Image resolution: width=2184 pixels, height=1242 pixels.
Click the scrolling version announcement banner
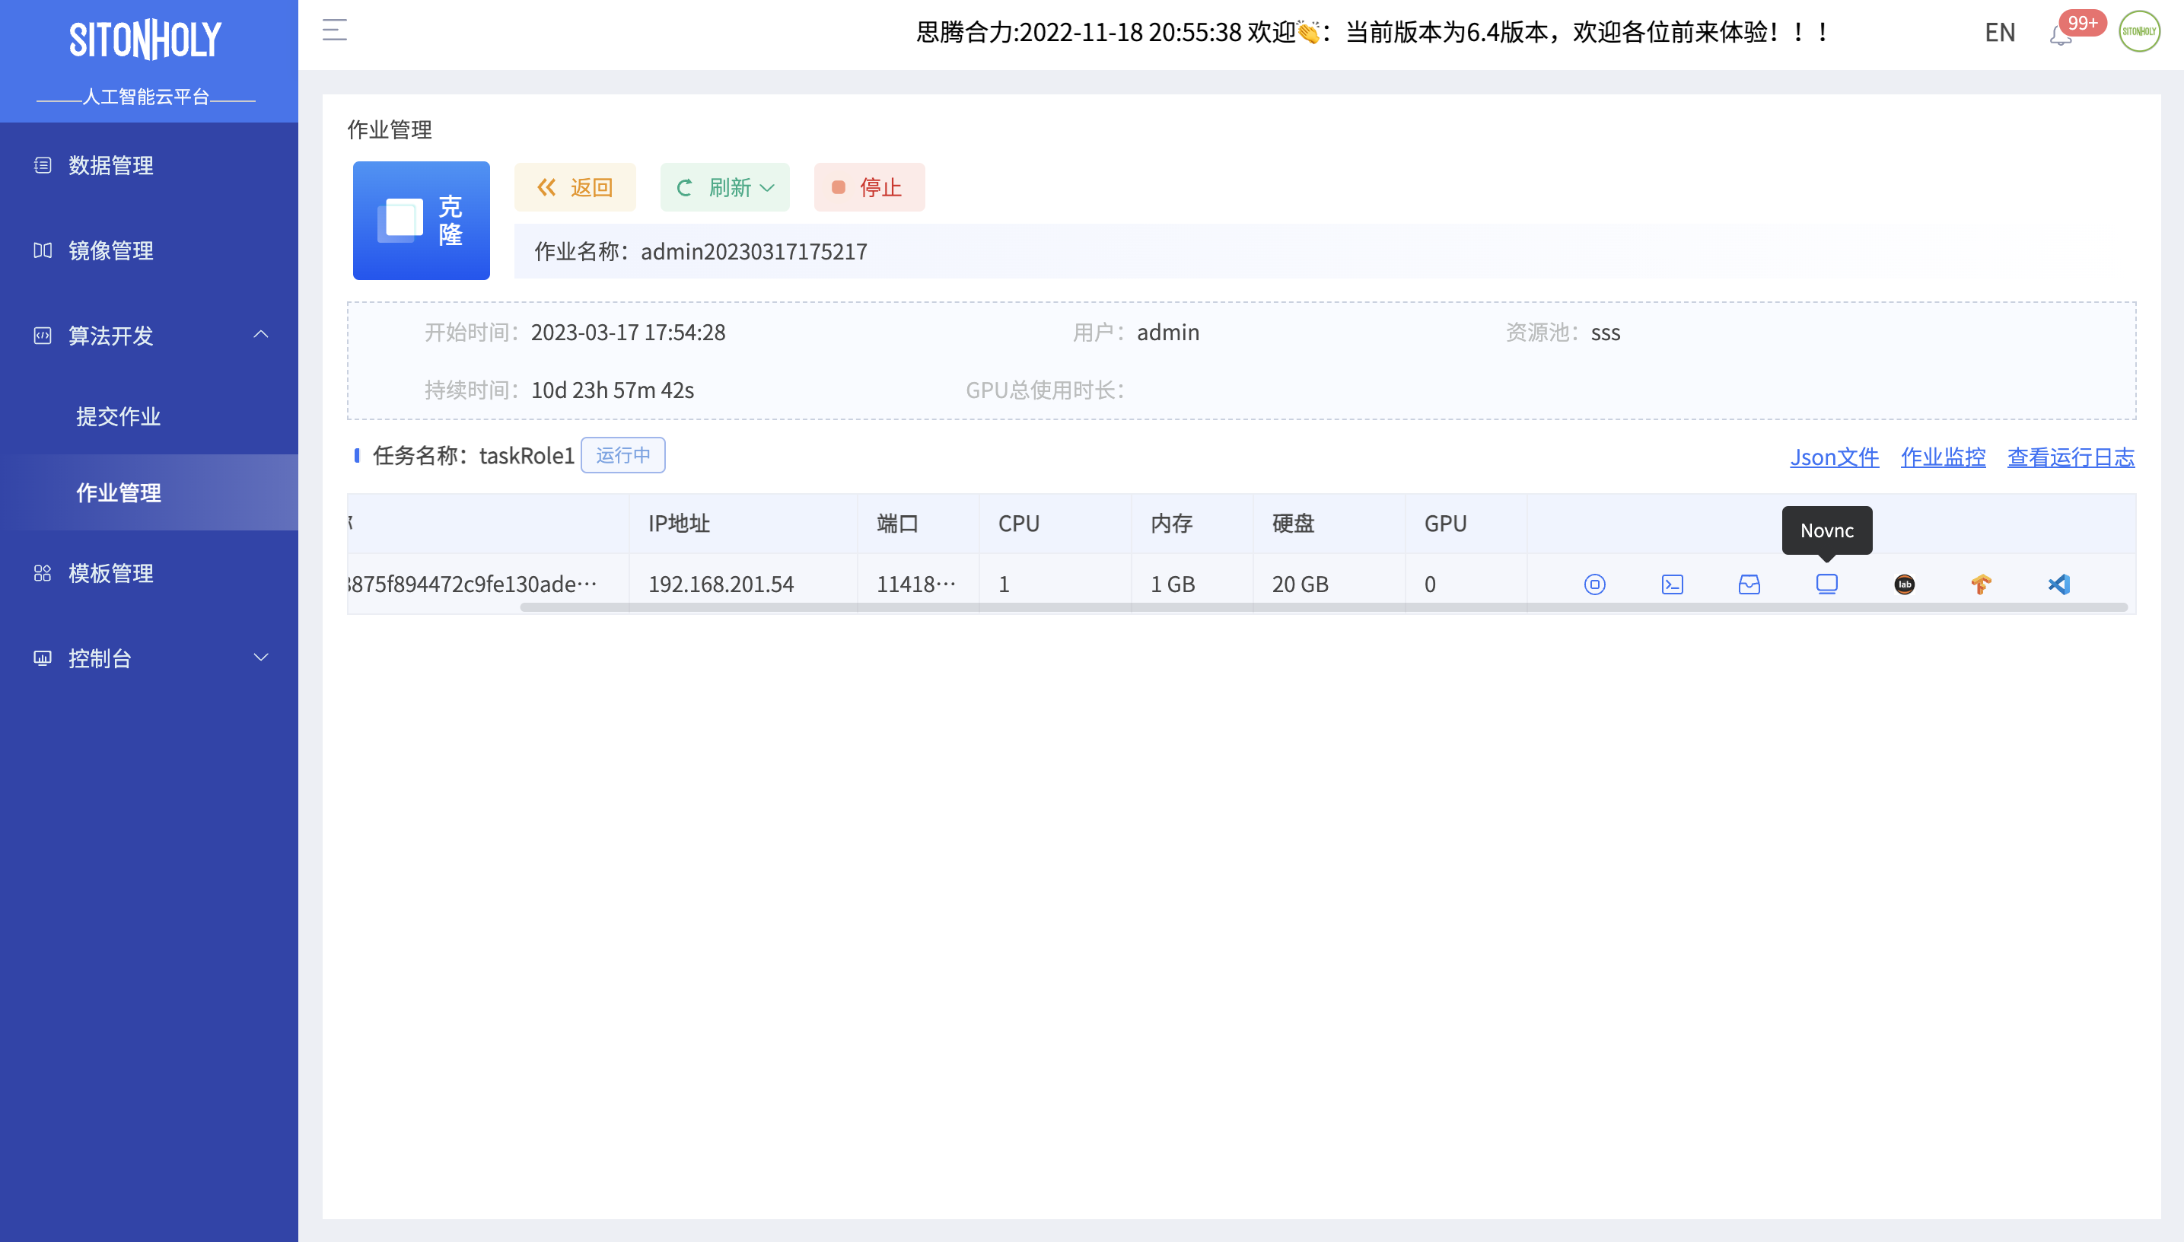coord(1374,33)
